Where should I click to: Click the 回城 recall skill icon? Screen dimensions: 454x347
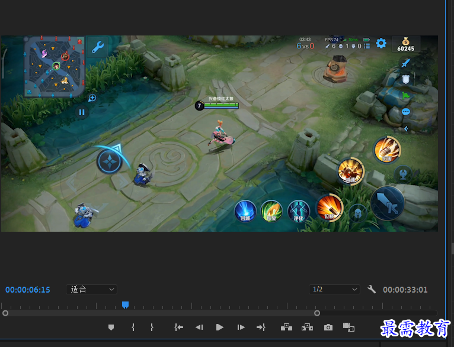tap(245, 211)
